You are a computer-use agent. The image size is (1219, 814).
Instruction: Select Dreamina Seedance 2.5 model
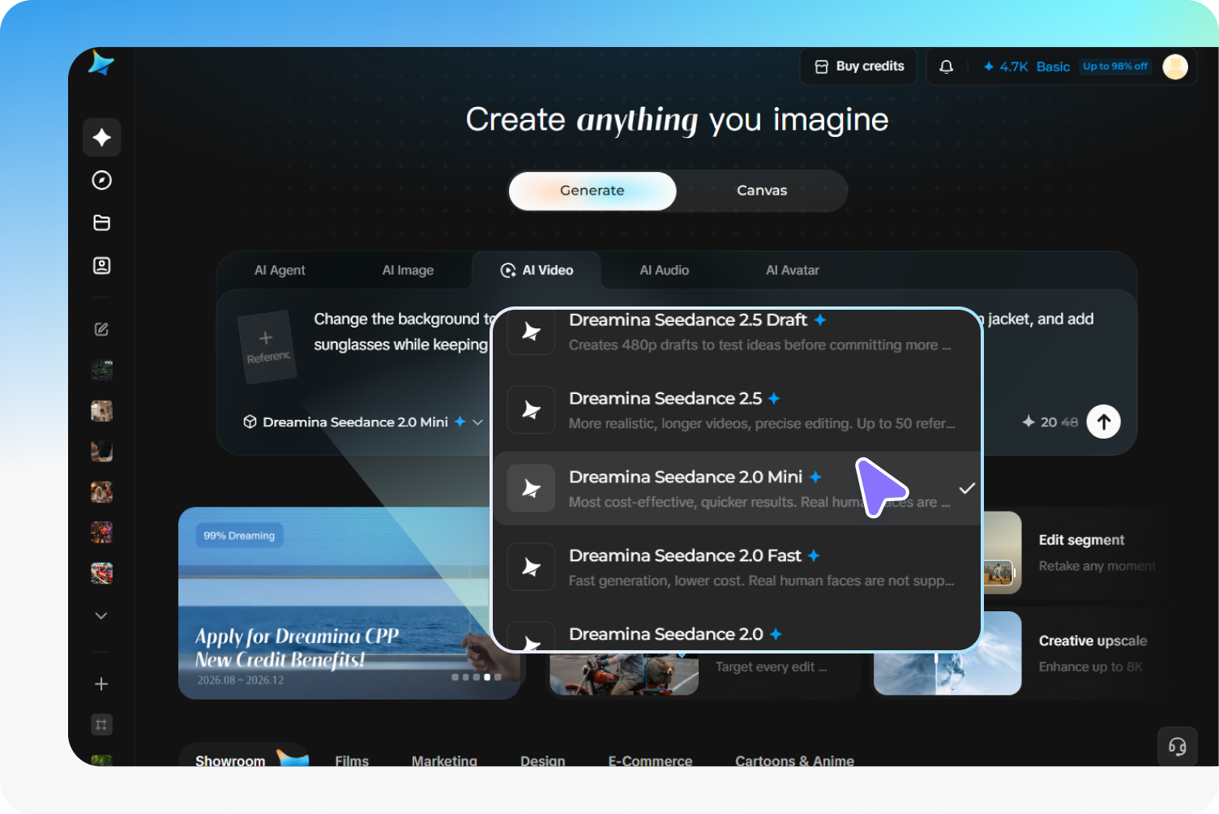[738, 410]
